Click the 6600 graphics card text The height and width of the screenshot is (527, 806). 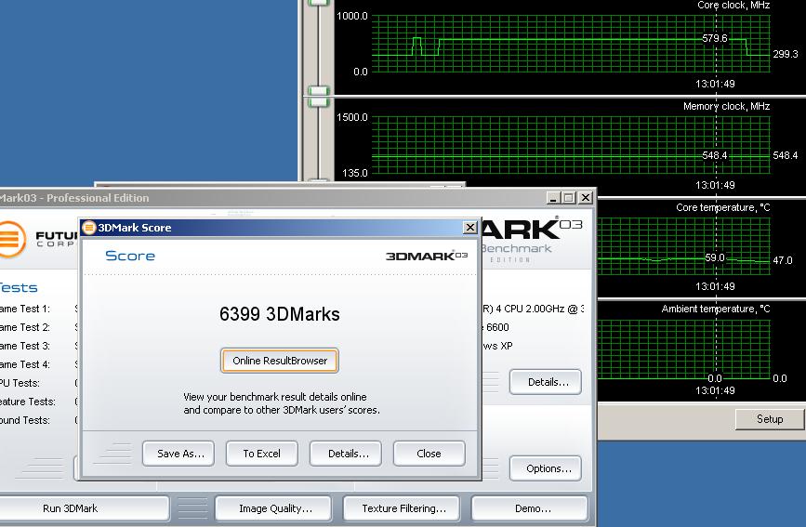[495, 327]
